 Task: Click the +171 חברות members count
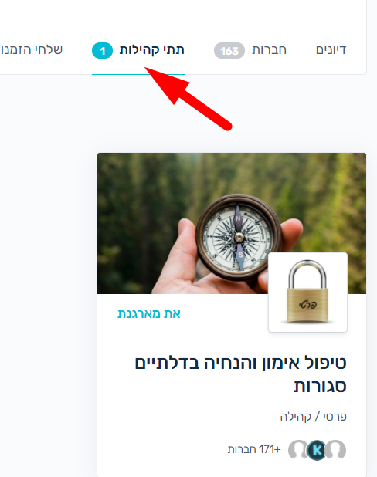coord(254,449)
